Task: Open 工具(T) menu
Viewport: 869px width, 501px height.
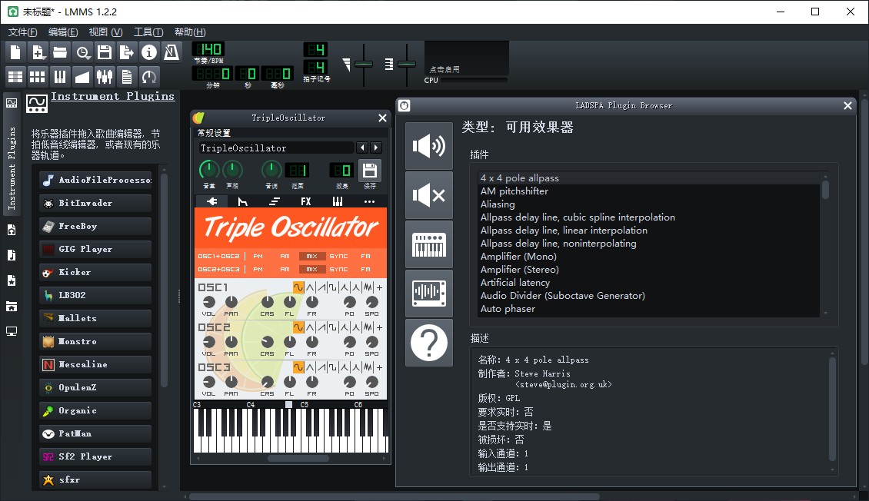Action: (148, 32)
